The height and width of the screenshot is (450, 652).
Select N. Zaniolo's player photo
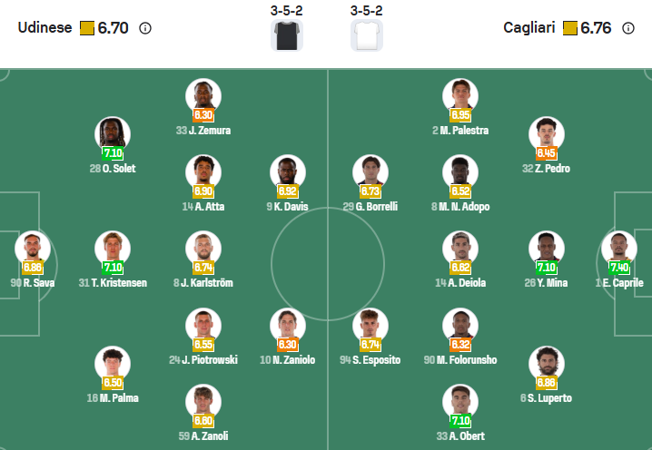click(x=288, y=326)
